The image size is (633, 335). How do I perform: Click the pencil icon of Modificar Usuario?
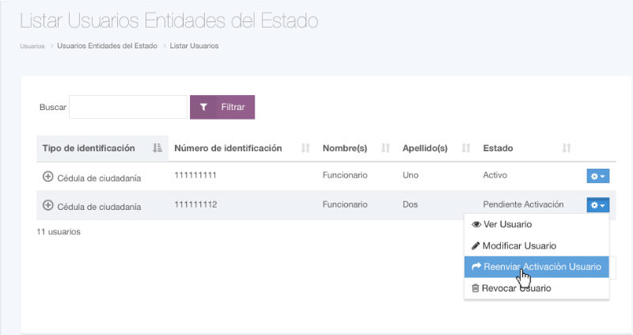476,246
